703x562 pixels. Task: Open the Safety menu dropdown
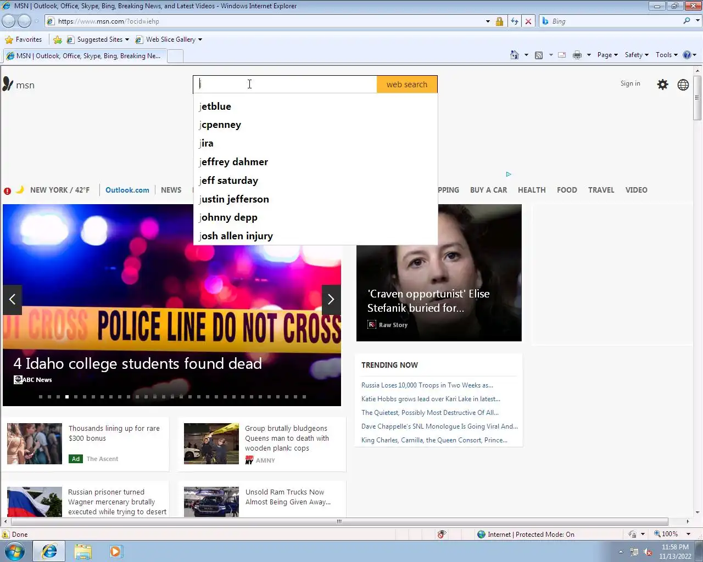[x=637, y=55]
